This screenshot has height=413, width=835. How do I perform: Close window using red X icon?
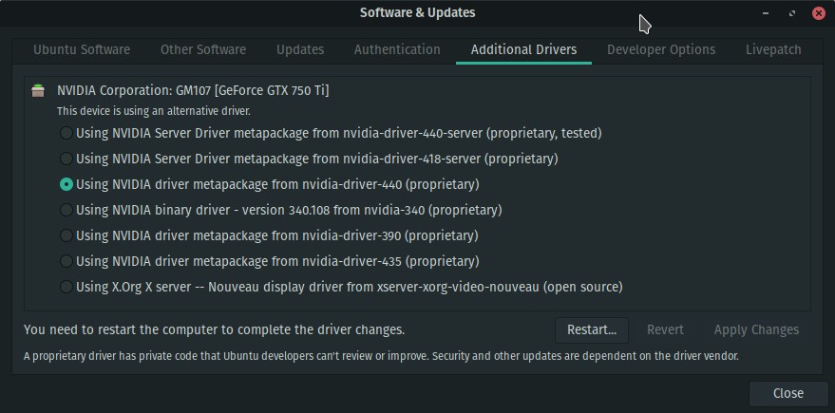819,12
